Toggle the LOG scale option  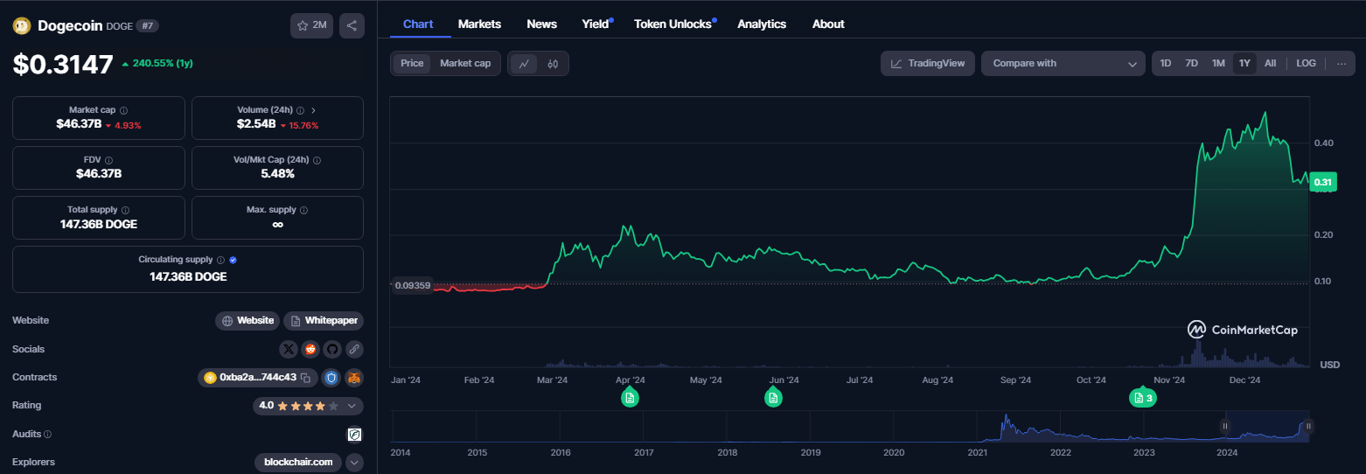(1306, 64)
